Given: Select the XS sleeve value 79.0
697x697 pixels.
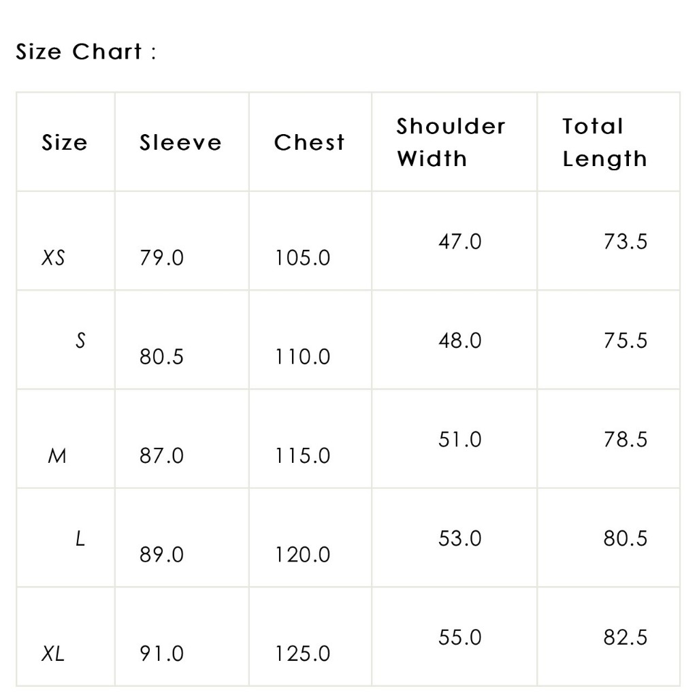Looking at the screenshot, I should tap(161, 258).
